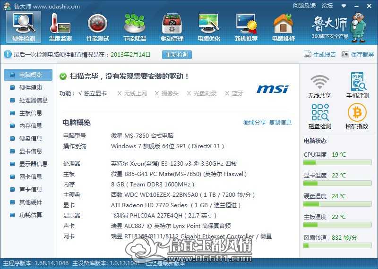The image size is (378, 269).
Task: Click the 保存截屏 camera icon
Action: click(345, 54)
